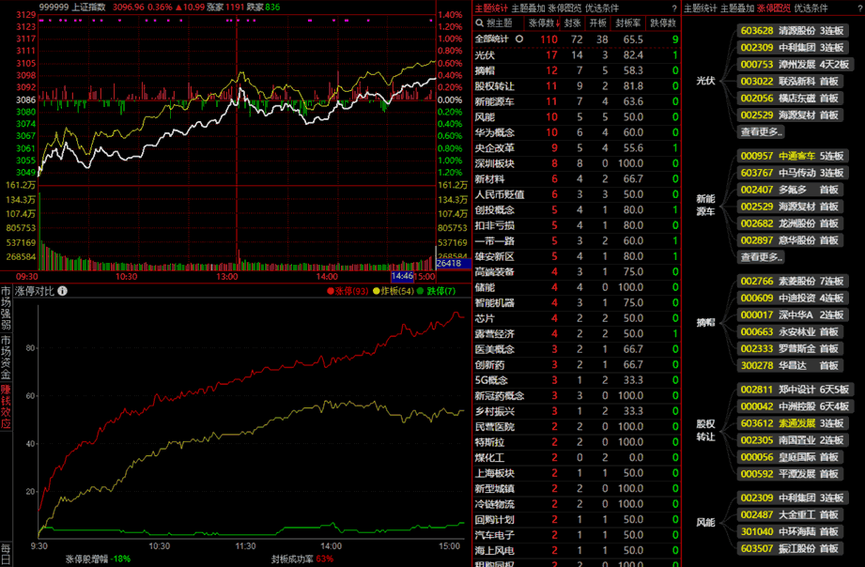865x567 pixels.
Task: Open stock chip 603767 中马传动
Action: pyautogui.click(x=792, y=173)
